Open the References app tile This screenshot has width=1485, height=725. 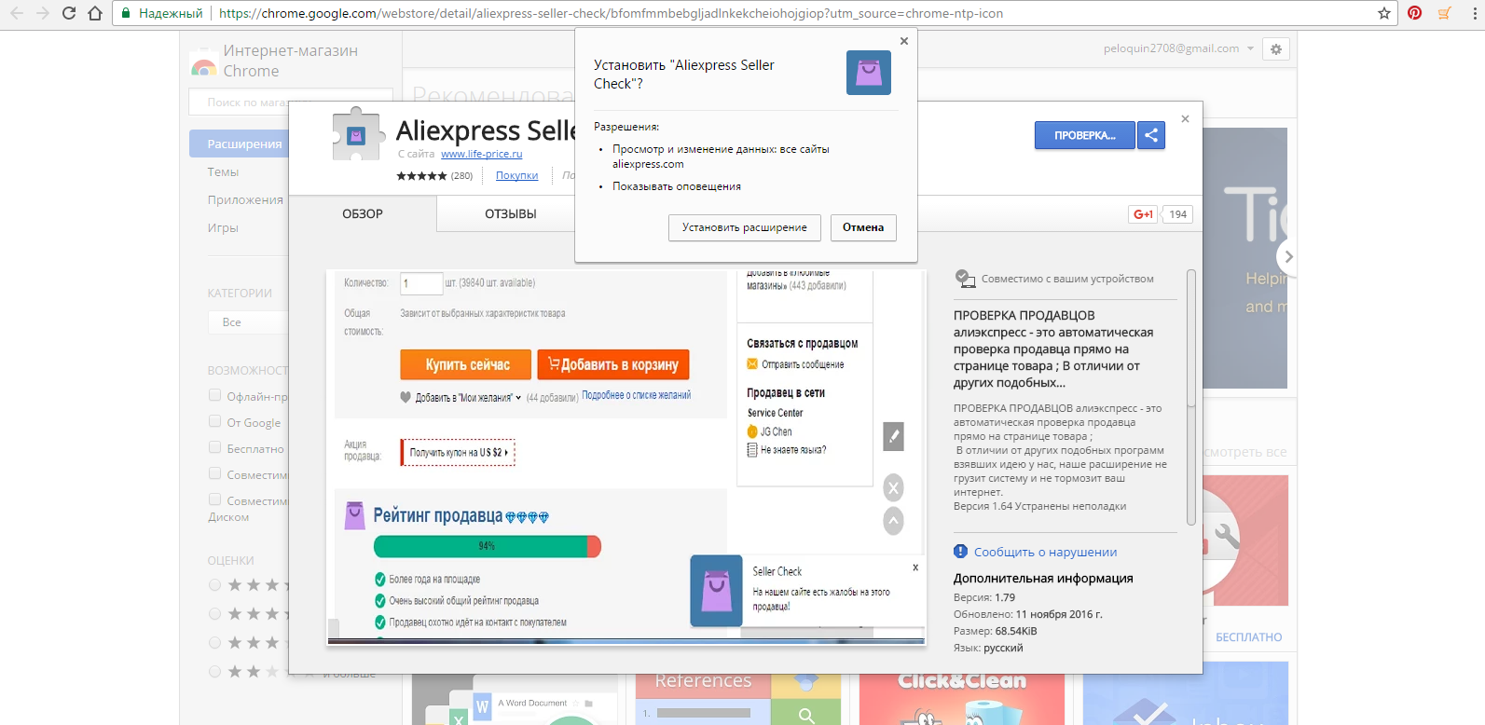pos(738,693)
